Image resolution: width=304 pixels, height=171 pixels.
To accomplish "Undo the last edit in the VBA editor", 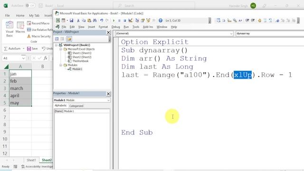I will [x=101, y=20].
